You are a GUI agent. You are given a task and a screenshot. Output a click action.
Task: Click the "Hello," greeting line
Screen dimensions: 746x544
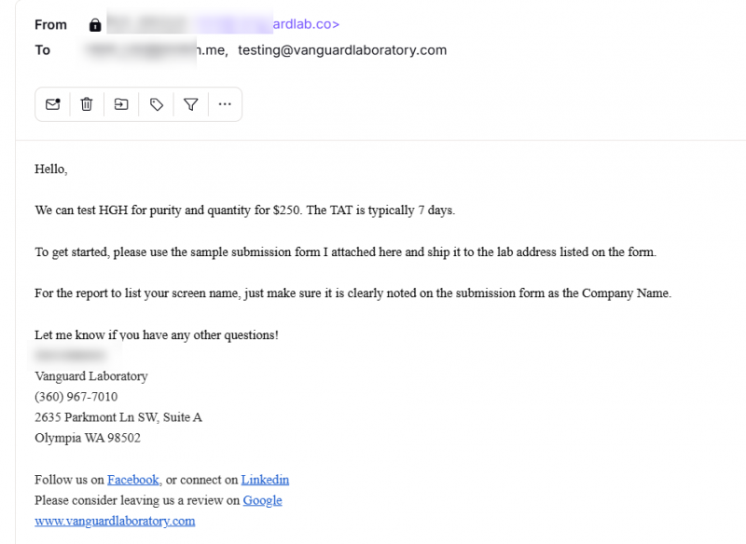pos(51,170)
